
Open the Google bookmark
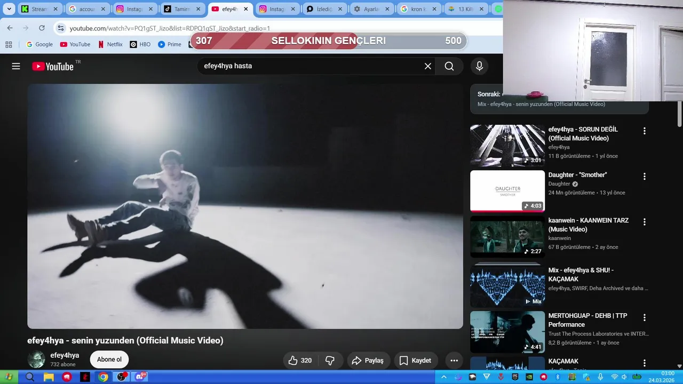(x=39, y=44)
